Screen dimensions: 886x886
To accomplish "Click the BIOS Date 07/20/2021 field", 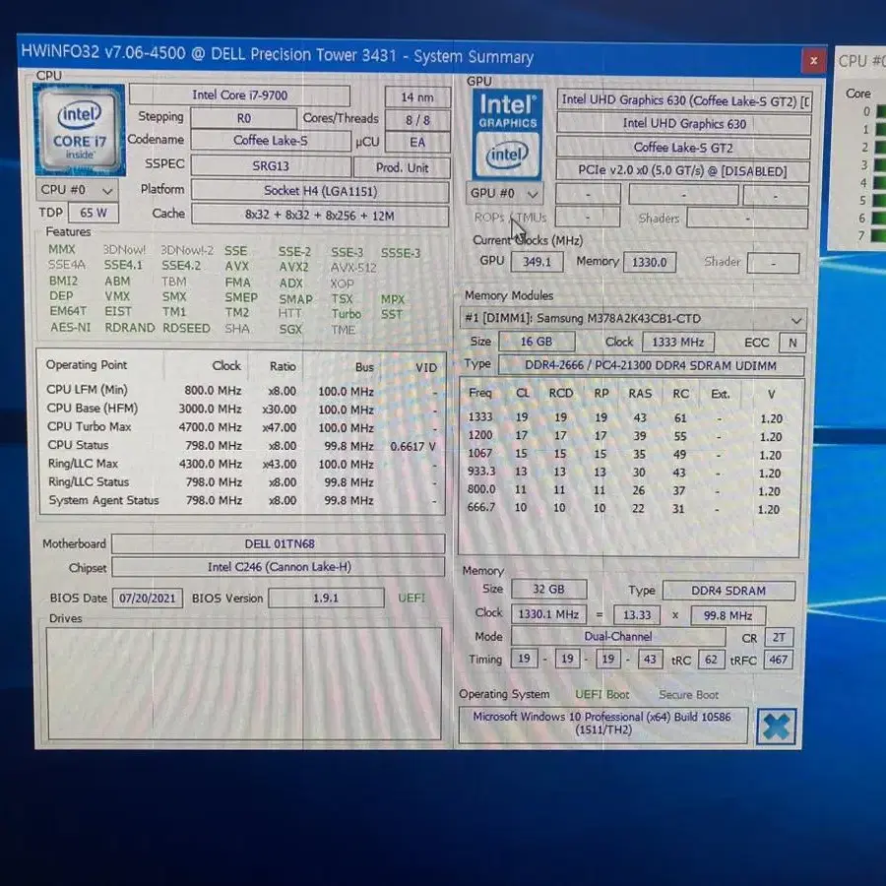I will pyautogui.click(x=148, y=598).
